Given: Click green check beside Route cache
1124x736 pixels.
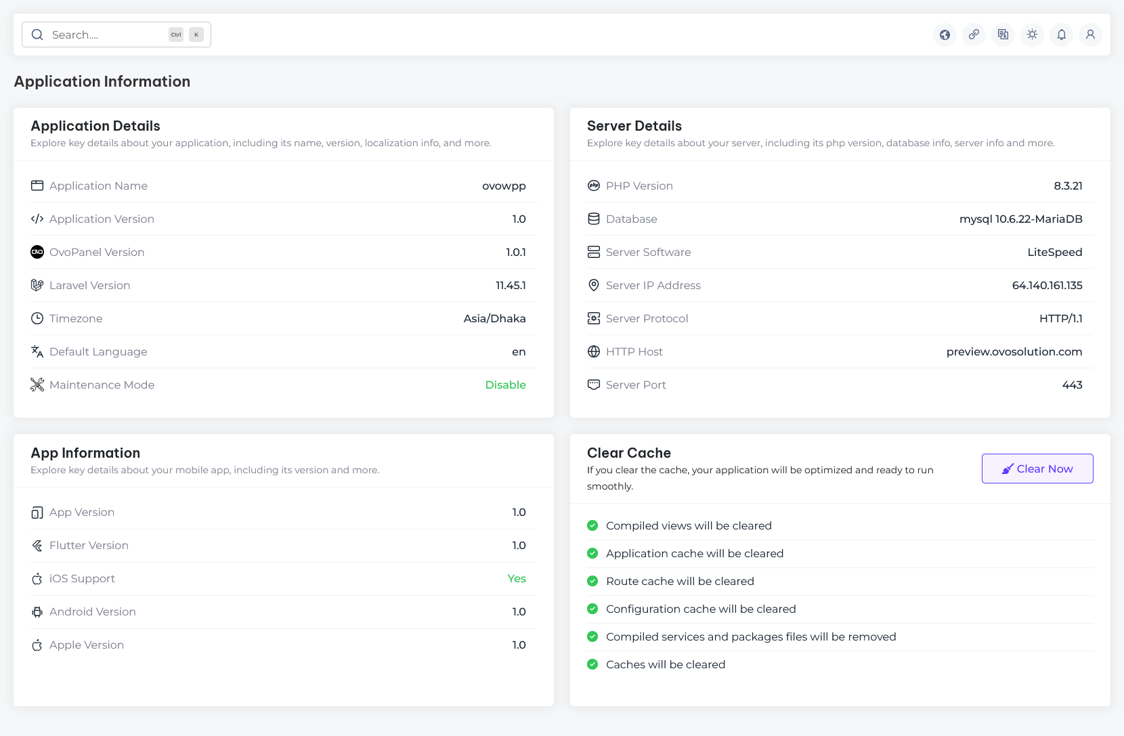Looking at the screenshot, I should pyautogui.click(x=592, y=581).
